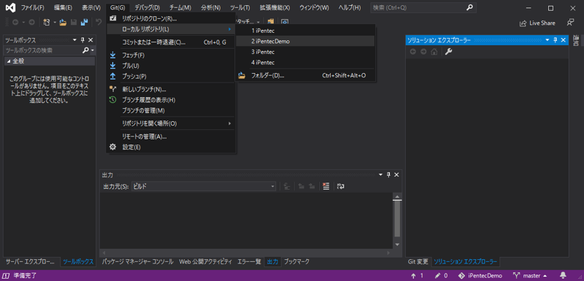Close the Solution Explorer panel
The image size is (584, 281).
coord(563,40)
